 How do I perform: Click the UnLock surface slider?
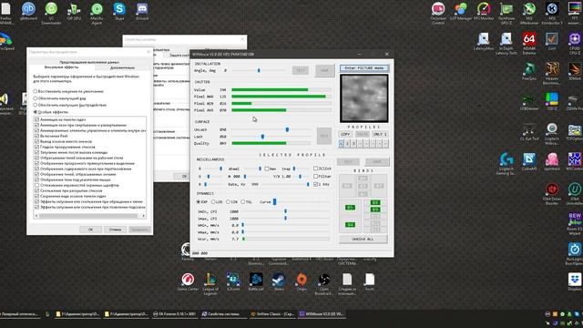[x=271, y=129]
